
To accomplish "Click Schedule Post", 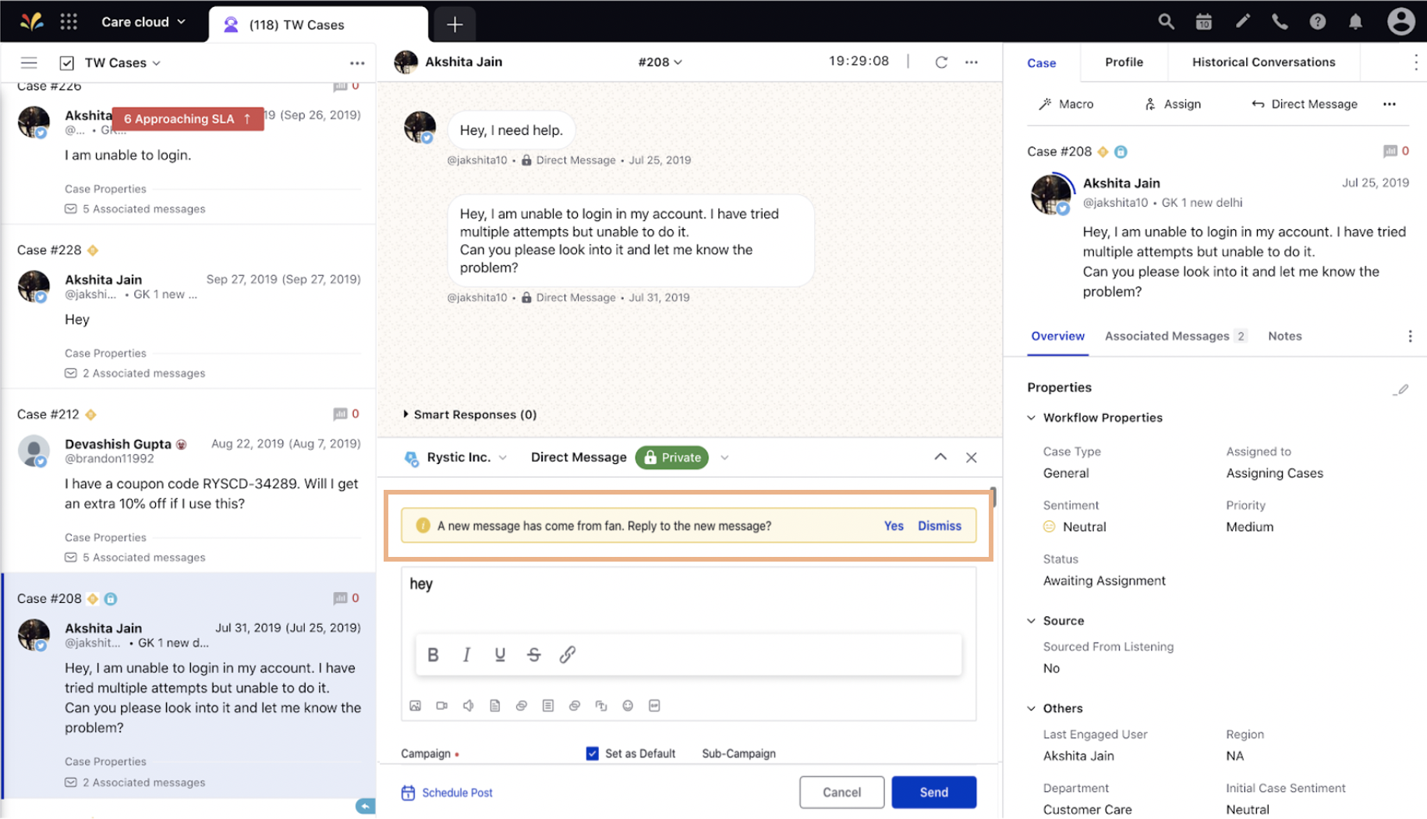I will 447,792.
